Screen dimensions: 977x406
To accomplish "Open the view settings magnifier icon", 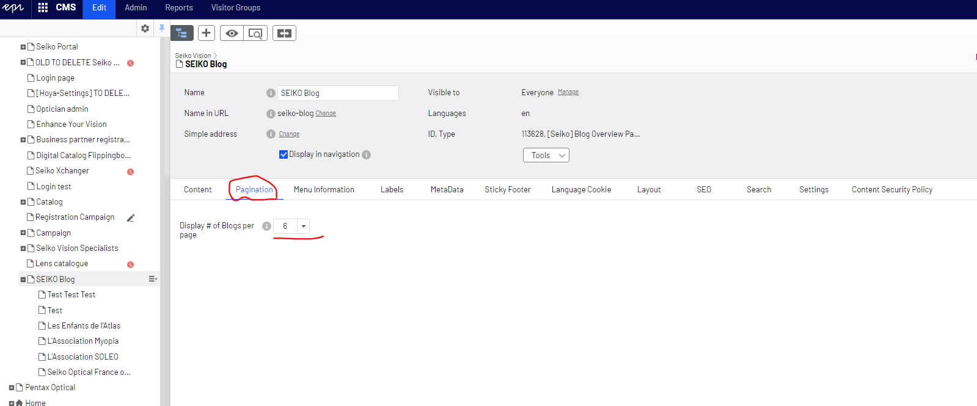I will click(255, 33).
